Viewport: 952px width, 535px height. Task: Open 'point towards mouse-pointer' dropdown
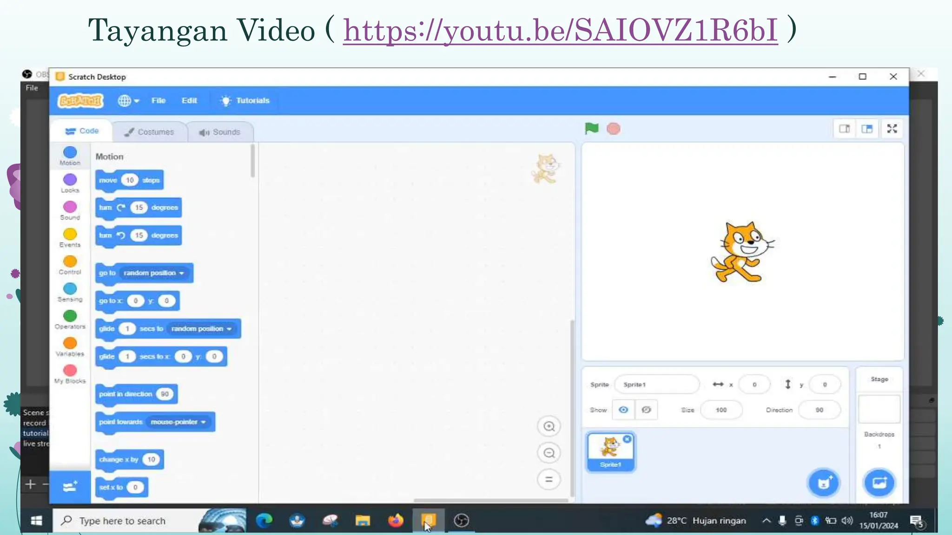204,422
